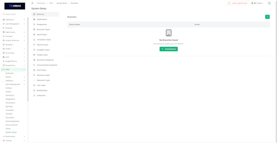Expand the Sales Invoice chevron
This screenshot has height=143, width=277.
click(24, 32)
